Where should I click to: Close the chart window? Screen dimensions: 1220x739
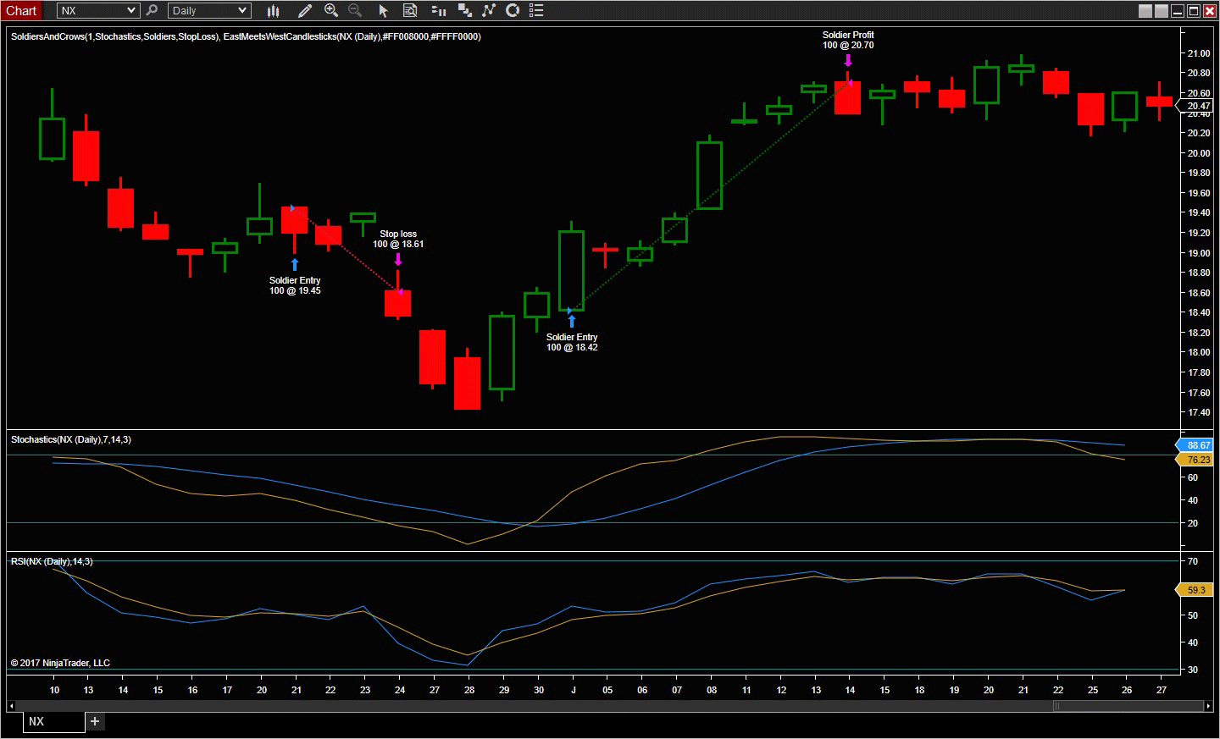(1209, 10)
